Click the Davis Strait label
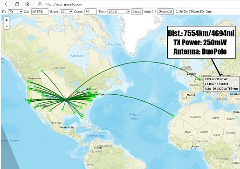Screen dimensions: 240x169 tap(115, 44)
